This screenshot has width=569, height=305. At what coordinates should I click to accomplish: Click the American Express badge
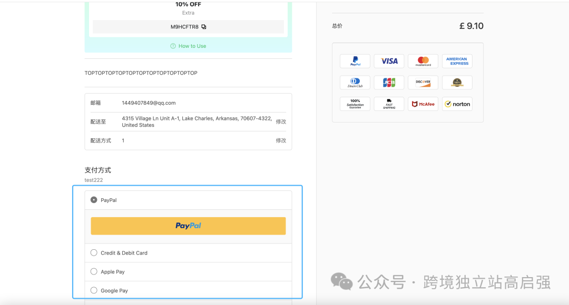[x=457, y=61]
